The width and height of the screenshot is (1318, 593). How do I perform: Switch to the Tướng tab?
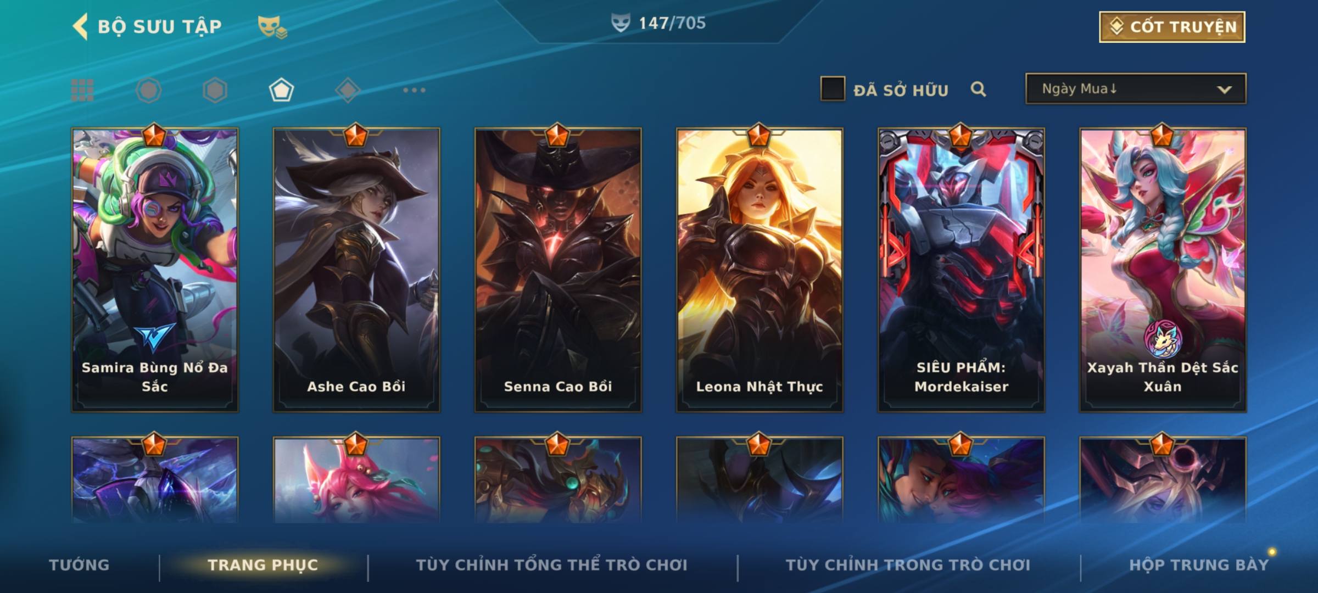(79, 565)
